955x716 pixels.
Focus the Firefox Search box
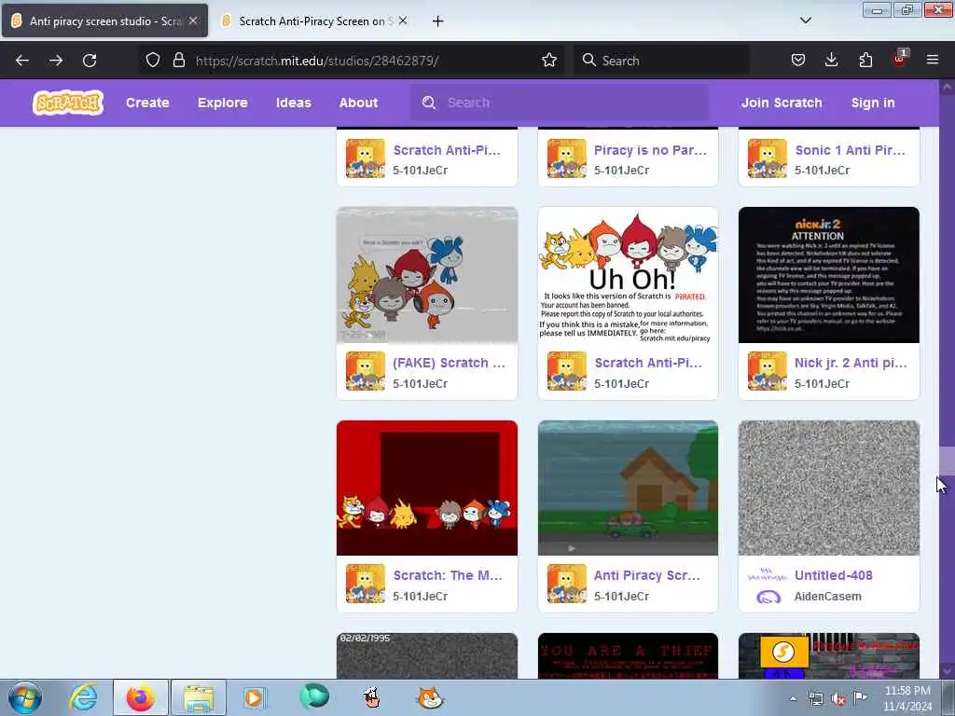(662, 61)
